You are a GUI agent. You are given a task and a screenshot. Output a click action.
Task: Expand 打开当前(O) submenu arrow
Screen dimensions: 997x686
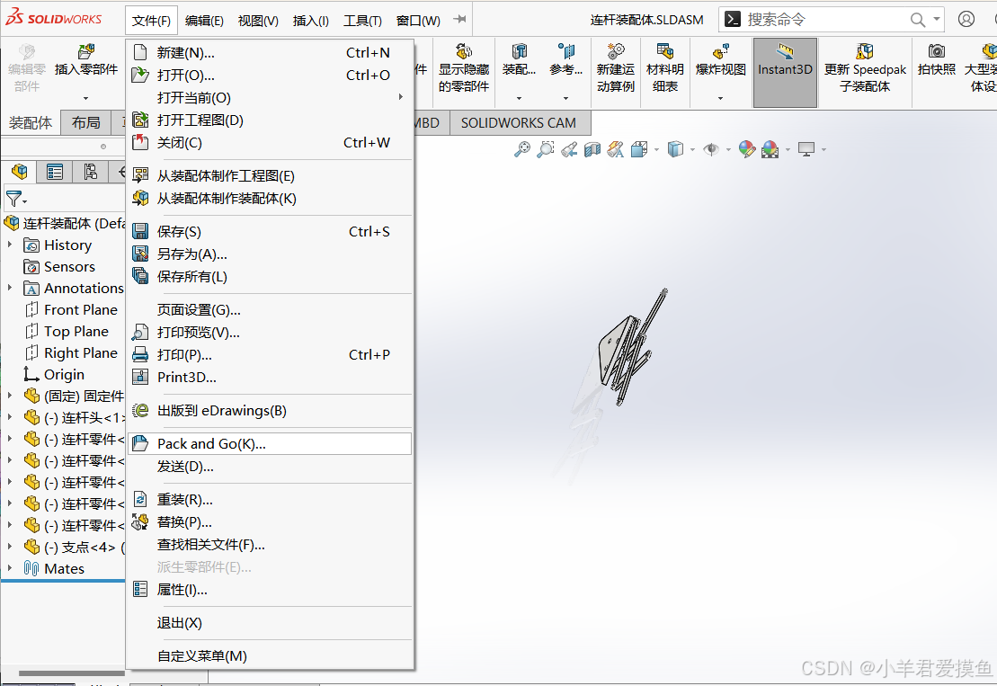pos(401,97)
